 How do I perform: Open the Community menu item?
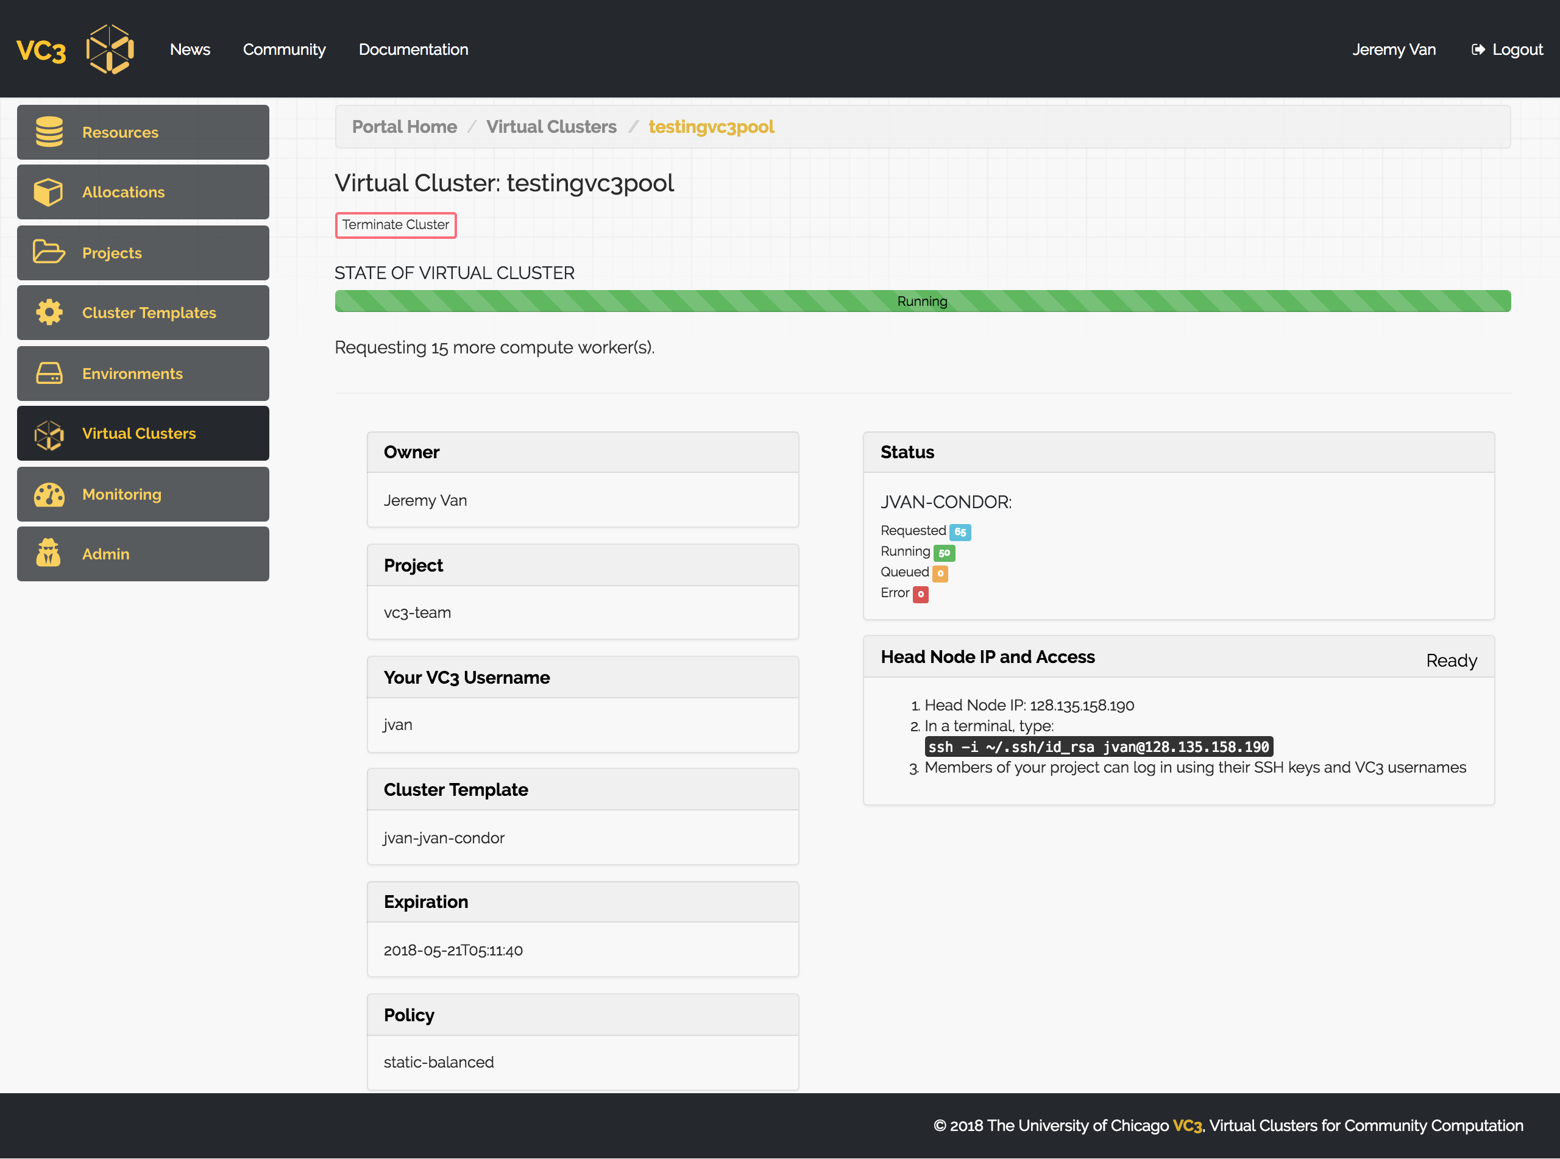(x=284, y=50)
